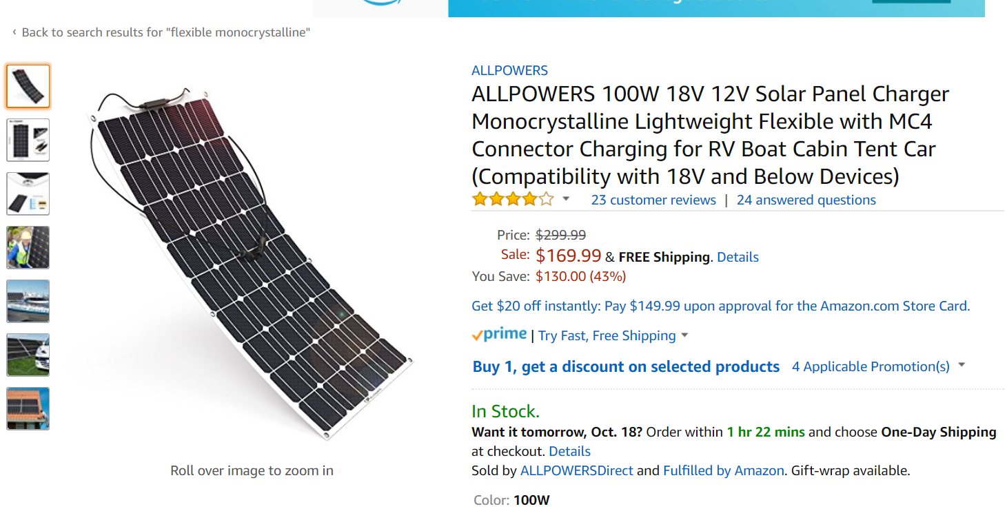
Task: View the RV with panels thumbnail
Action: pyautogui.click(x=28, y=355)
